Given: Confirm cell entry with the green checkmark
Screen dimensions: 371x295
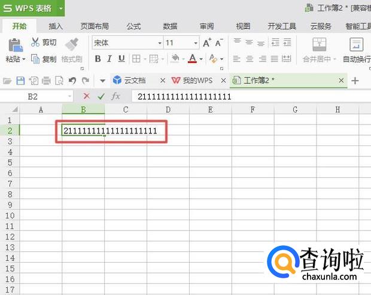Looking at the screenshot, I should (x=101, y=96).
